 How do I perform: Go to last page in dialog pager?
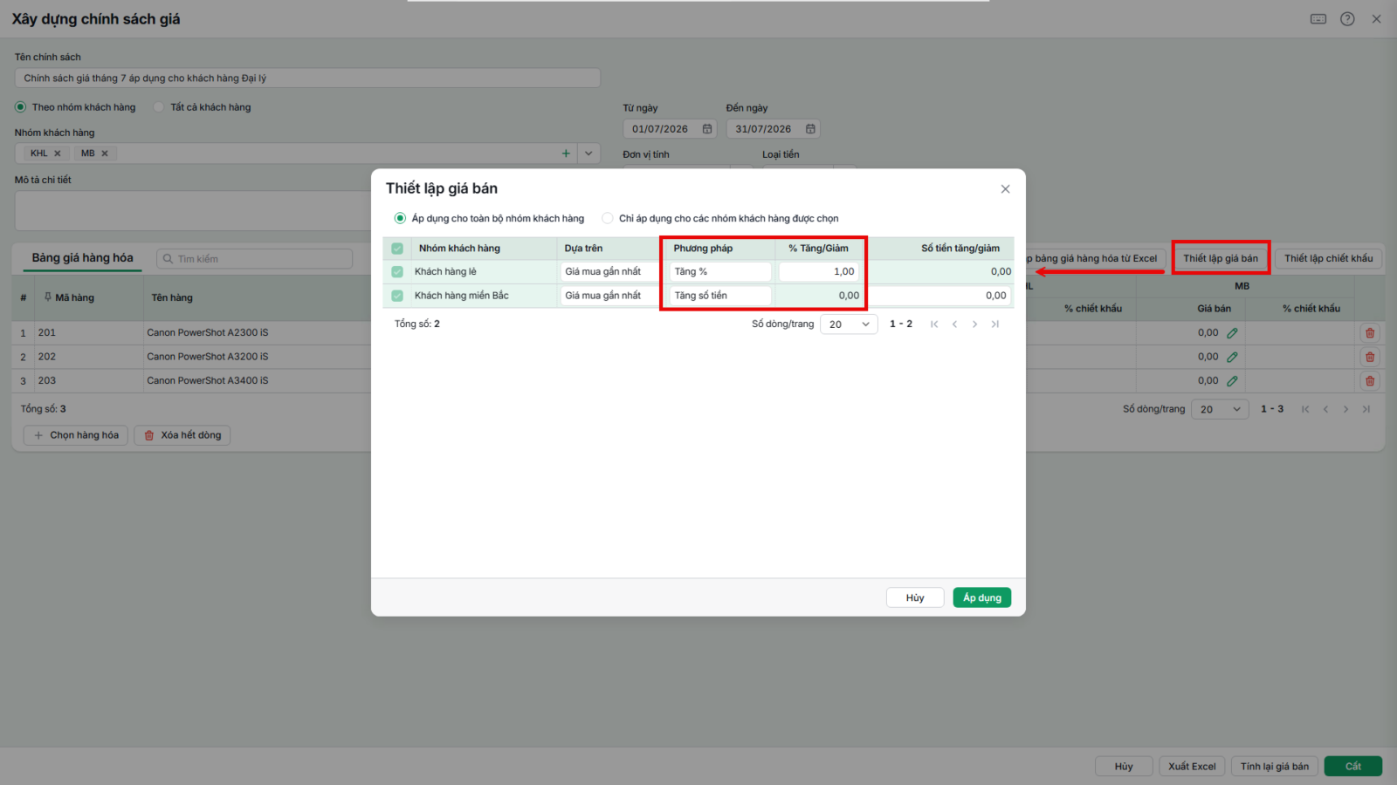pos(994,324)
